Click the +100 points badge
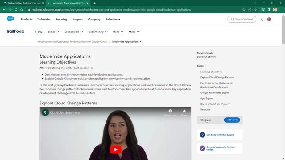This screenshot has width=285, height=160. pyautogui.click(x=232, y=120)
